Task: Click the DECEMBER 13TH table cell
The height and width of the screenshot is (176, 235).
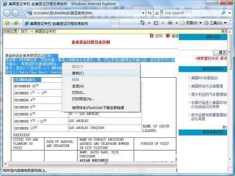Action: [x=41, y=128]
